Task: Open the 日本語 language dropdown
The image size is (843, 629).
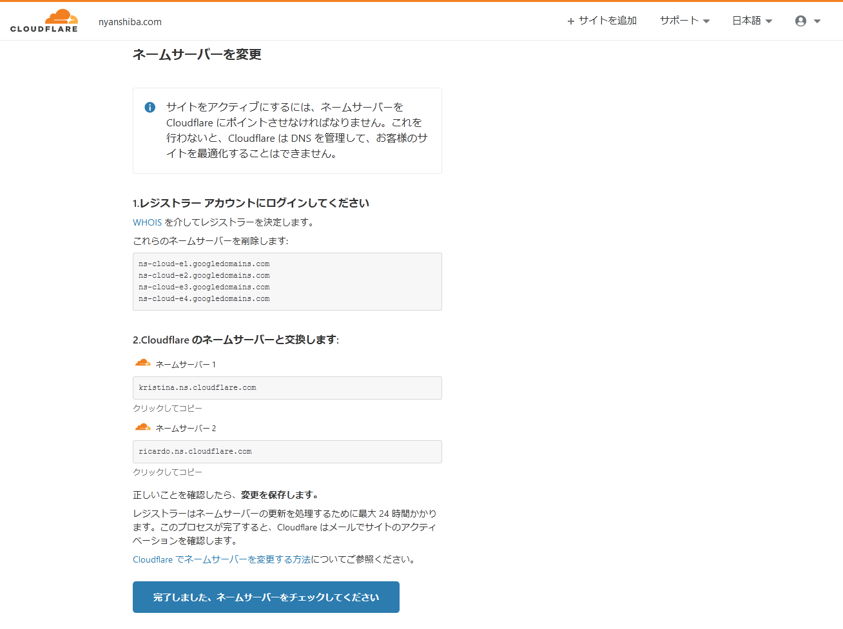Action: (751, 21)
